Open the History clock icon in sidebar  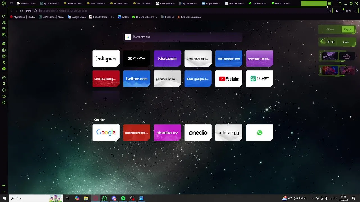point(4,90)
